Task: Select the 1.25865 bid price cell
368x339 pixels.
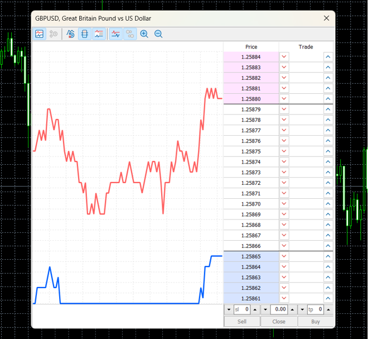Action: (x=251, y=256)
